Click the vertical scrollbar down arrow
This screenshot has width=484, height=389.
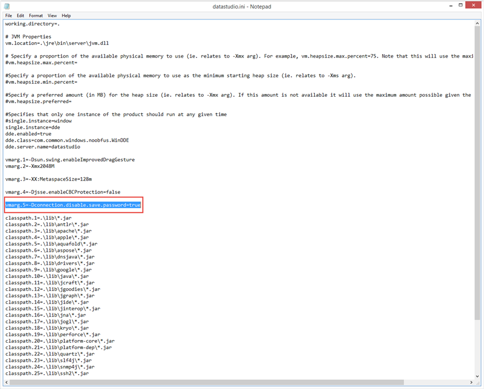coord(477,376)
